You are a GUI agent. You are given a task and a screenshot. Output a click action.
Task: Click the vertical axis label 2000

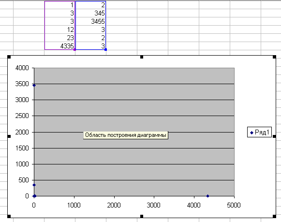(x=22, y=132)
